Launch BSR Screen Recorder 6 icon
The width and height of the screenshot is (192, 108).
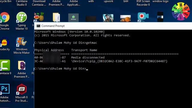pyautogui.click(x=143, y=17)
